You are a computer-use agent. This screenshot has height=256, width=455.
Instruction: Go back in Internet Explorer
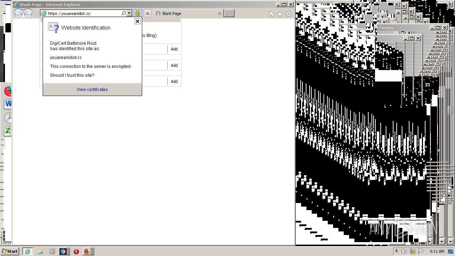(18, 14)
